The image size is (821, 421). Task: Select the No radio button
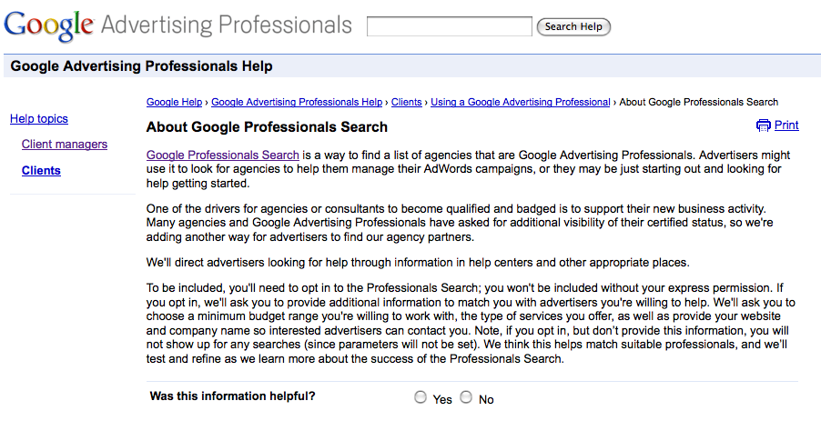[x=466, y=397]
